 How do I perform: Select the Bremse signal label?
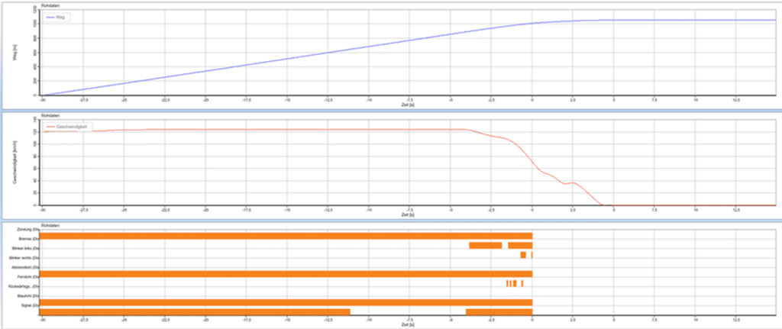pyautogui.click(x=29, y=239)
